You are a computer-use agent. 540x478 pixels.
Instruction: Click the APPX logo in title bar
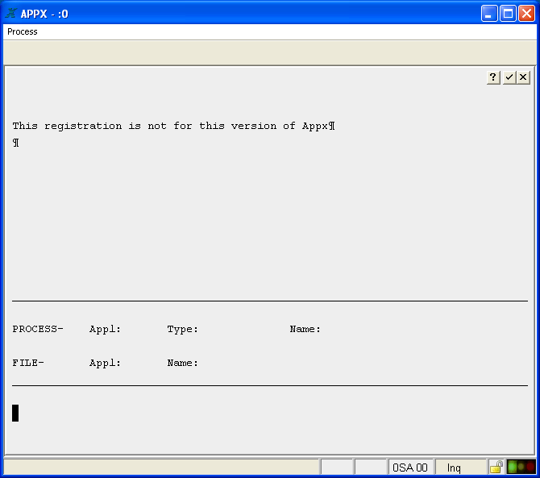(x=11, y=14)
